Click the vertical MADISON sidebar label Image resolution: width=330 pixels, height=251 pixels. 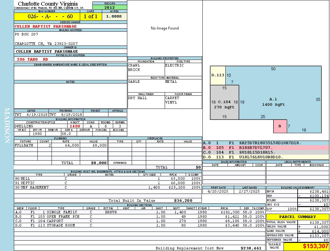pyautogui.click(x=7, y=125)
